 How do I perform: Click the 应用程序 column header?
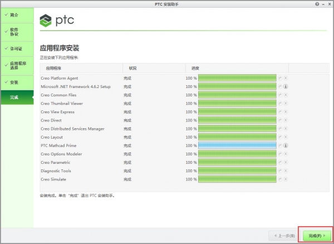pyautogui.click(x=81, y=68)
